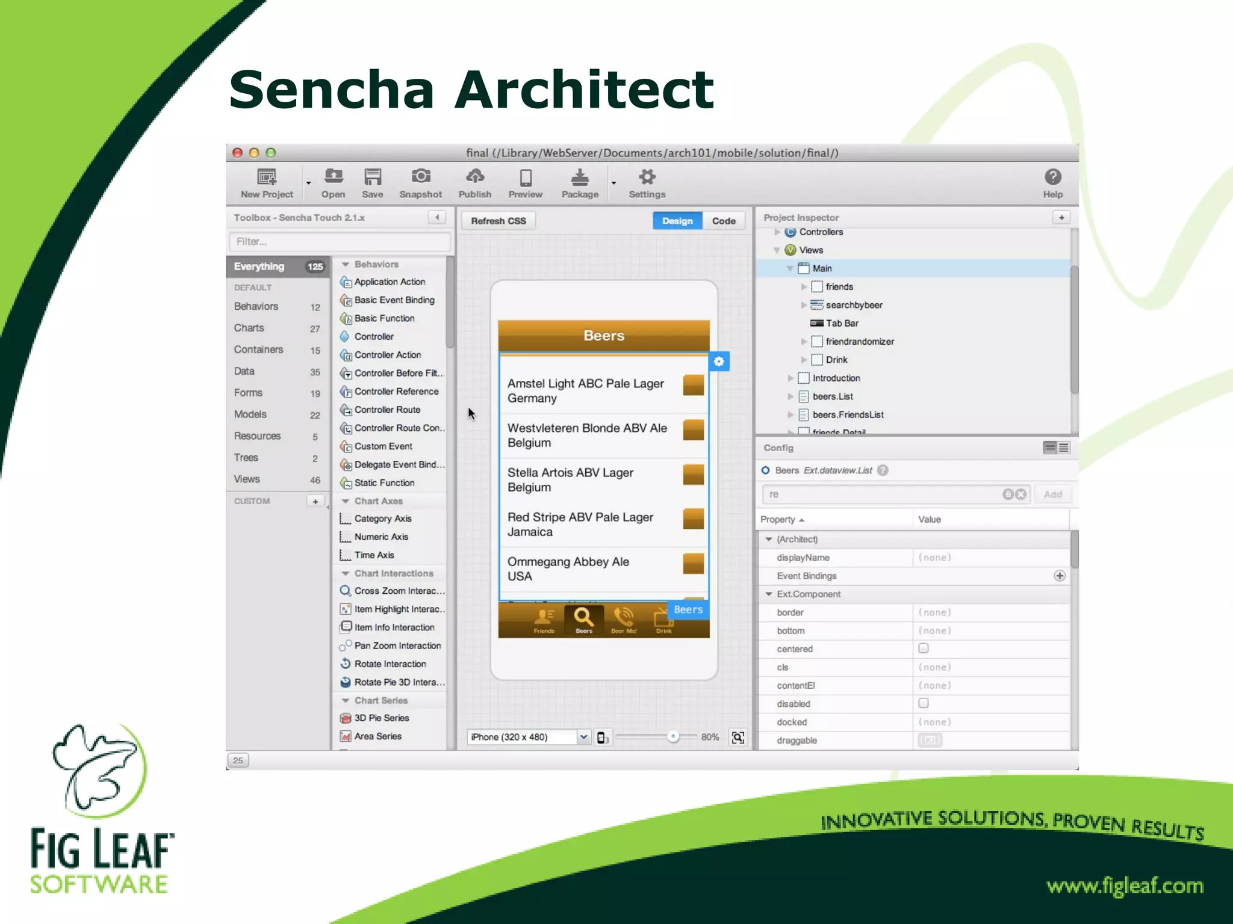The image size is (1233, 924).
Task: Clear the config filter with the X icon
Action: coord(1021,494)
